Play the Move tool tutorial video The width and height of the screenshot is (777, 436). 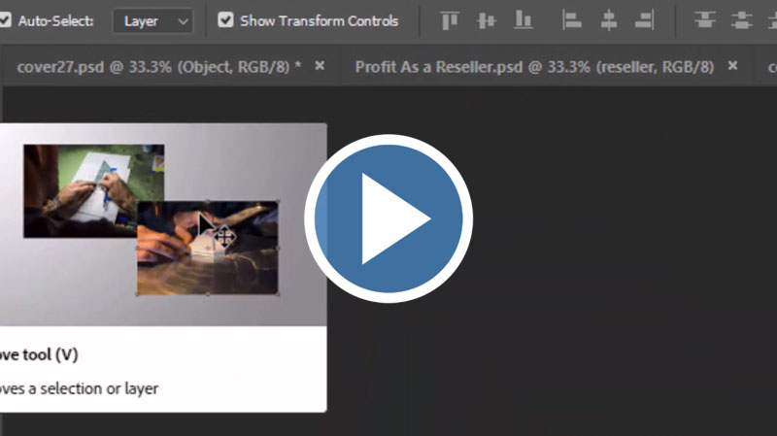coord(388,218)
